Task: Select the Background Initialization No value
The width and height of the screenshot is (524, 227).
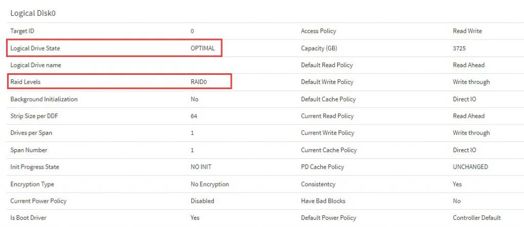Action: (194, 99)
